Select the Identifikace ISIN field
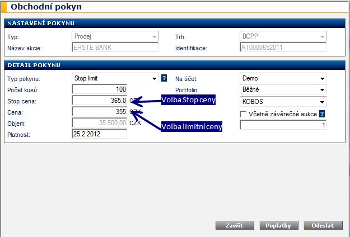 (x=283, y=48)
